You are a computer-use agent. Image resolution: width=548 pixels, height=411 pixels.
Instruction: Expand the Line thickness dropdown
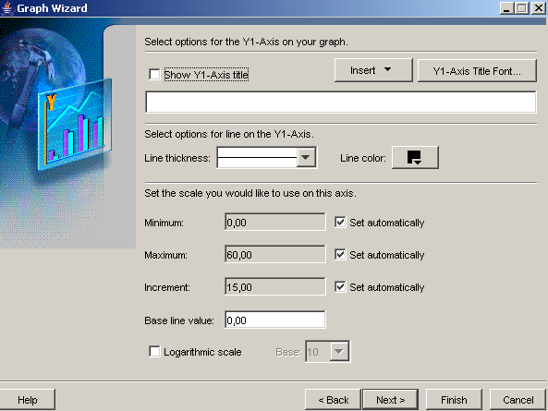click(306, 158)
